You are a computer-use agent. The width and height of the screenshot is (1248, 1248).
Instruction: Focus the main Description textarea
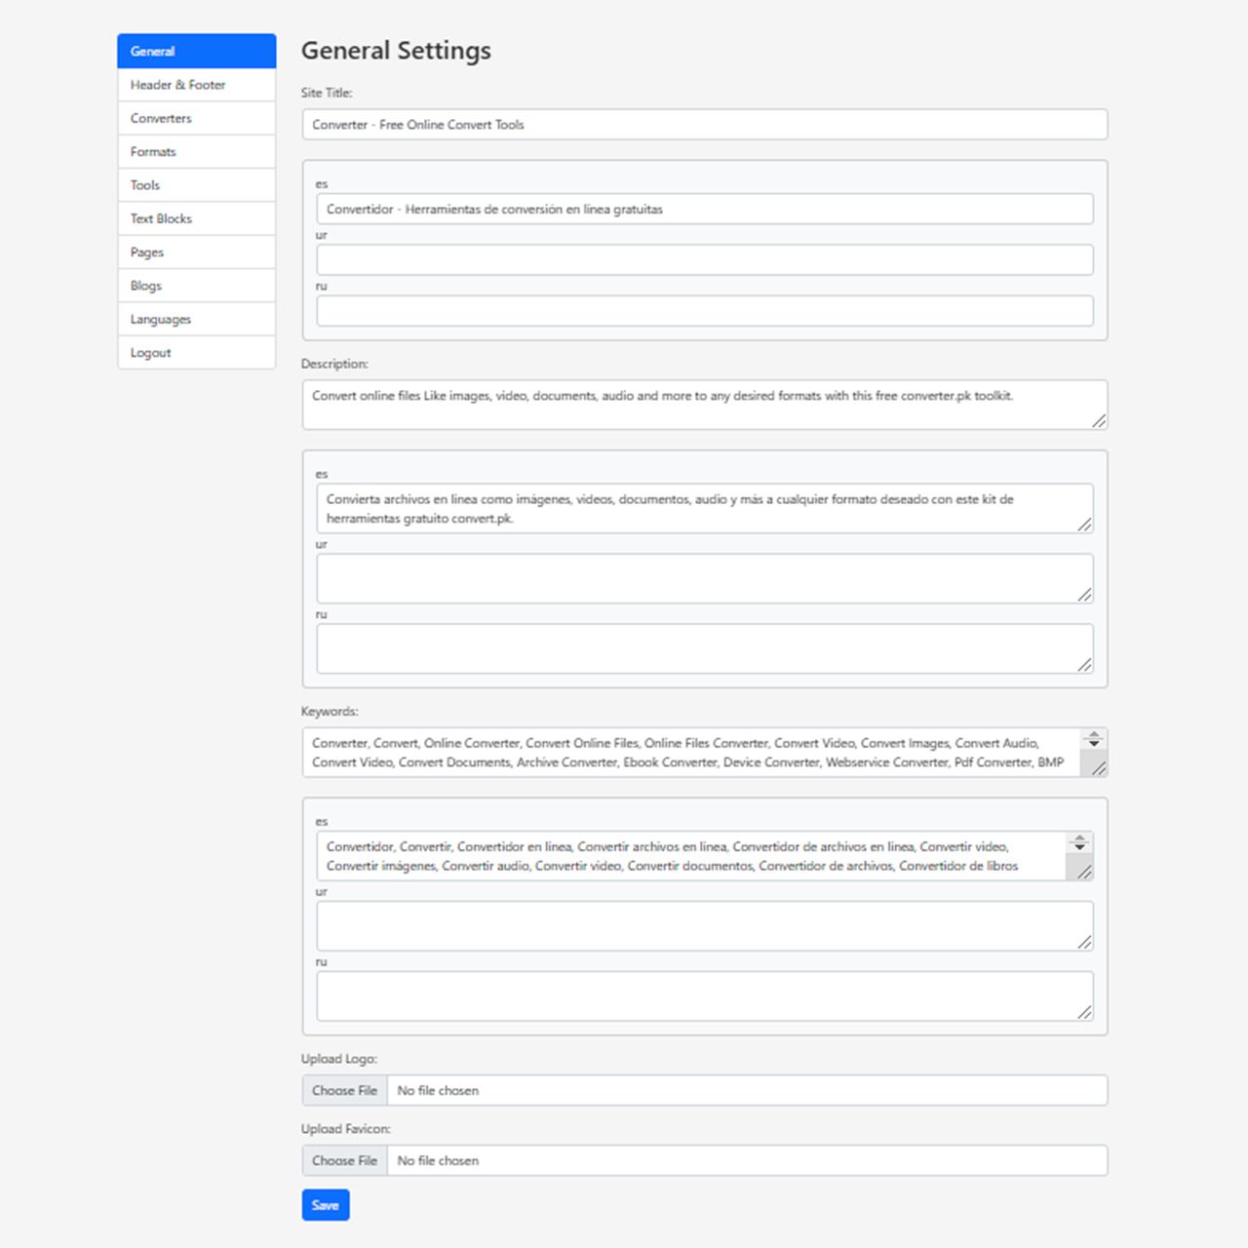pos(705,405)
